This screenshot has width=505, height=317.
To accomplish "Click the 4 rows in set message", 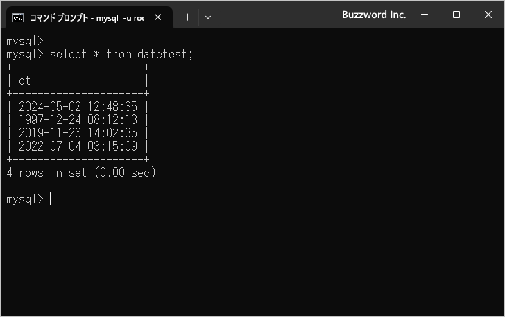I will [x=81, y=173].
